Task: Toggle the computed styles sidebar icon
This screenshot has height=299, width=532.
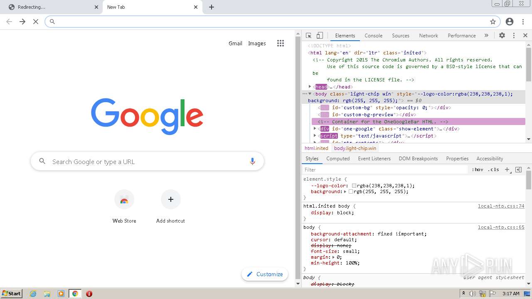Action: [x=518, y=169]
